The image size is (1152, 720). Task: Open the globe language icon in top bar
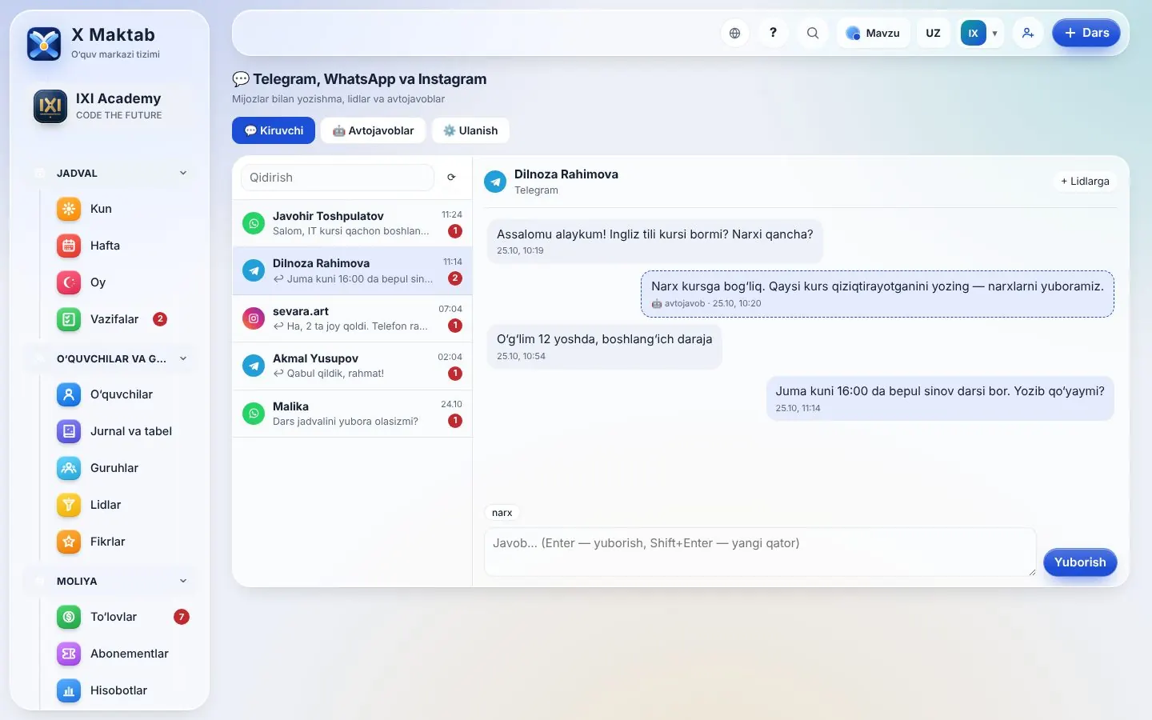pyautogui.click(x=734, y=33)
